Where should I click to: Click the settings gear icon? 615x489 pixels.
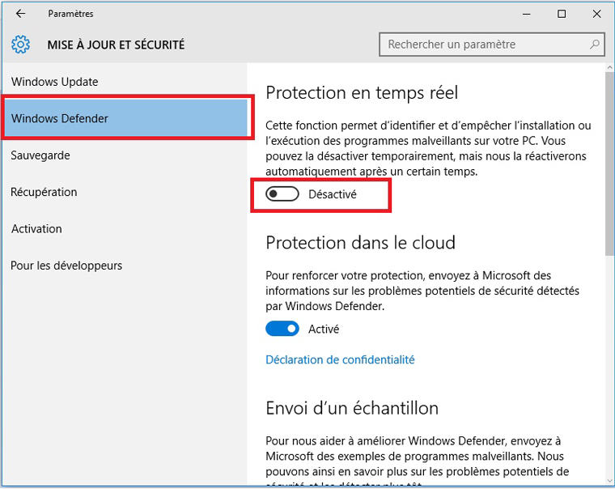(x=21, y=45)
